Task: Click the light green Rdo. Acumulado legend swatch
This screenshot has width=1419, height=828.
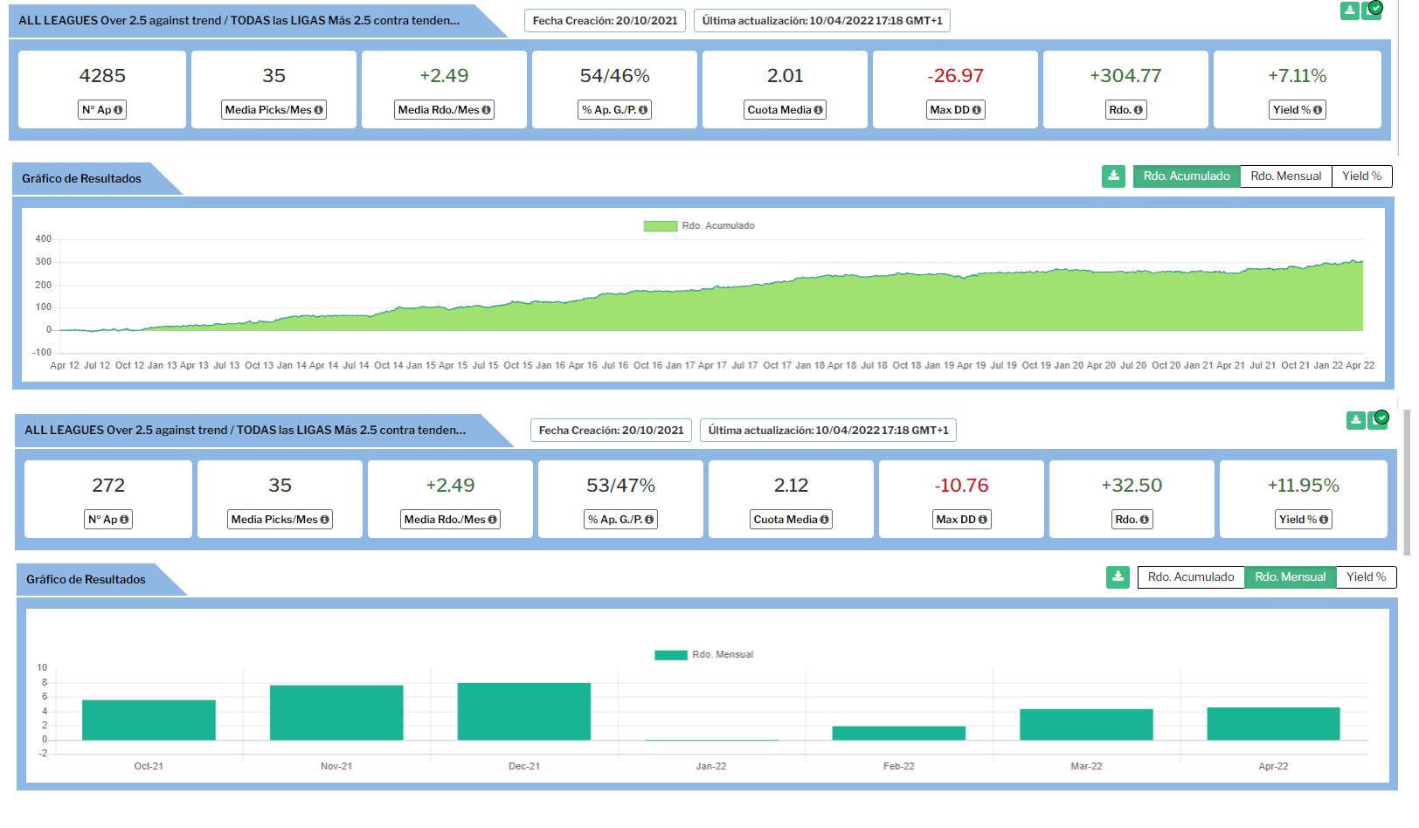Action: tap(660, 226)
